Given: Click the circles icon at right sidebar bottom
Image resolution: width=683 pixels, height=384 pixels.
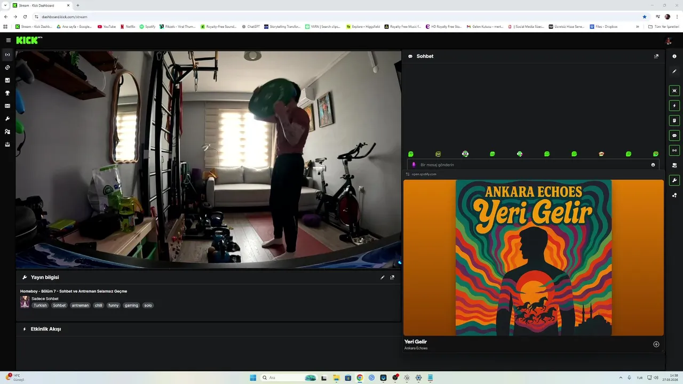Looking at the screenshot, I should pos(674,195).
